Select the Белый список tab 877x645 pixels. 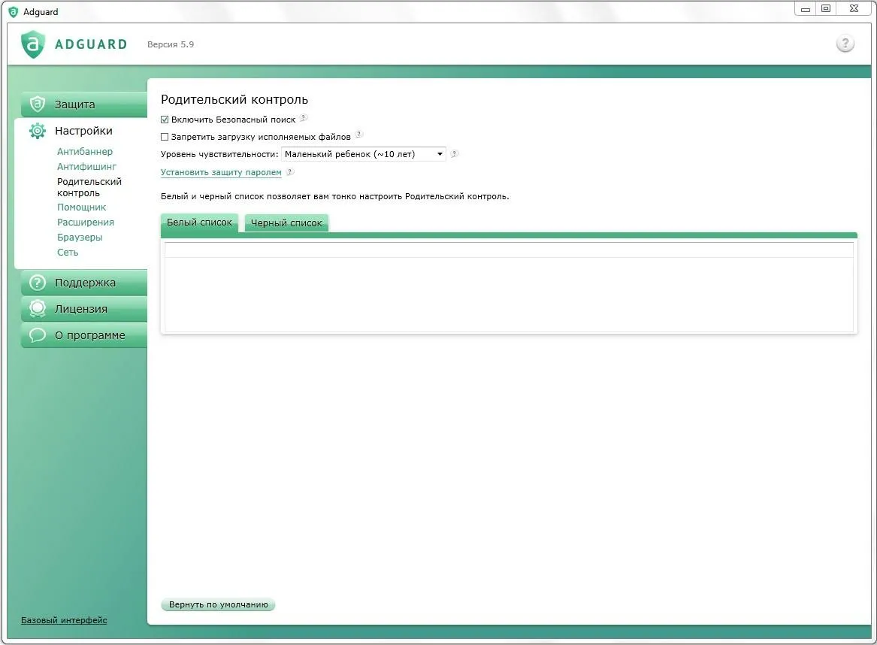point(199,223)
